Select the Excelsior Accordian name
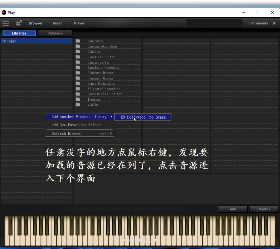The image size is (280, 249). click(104, 67)
